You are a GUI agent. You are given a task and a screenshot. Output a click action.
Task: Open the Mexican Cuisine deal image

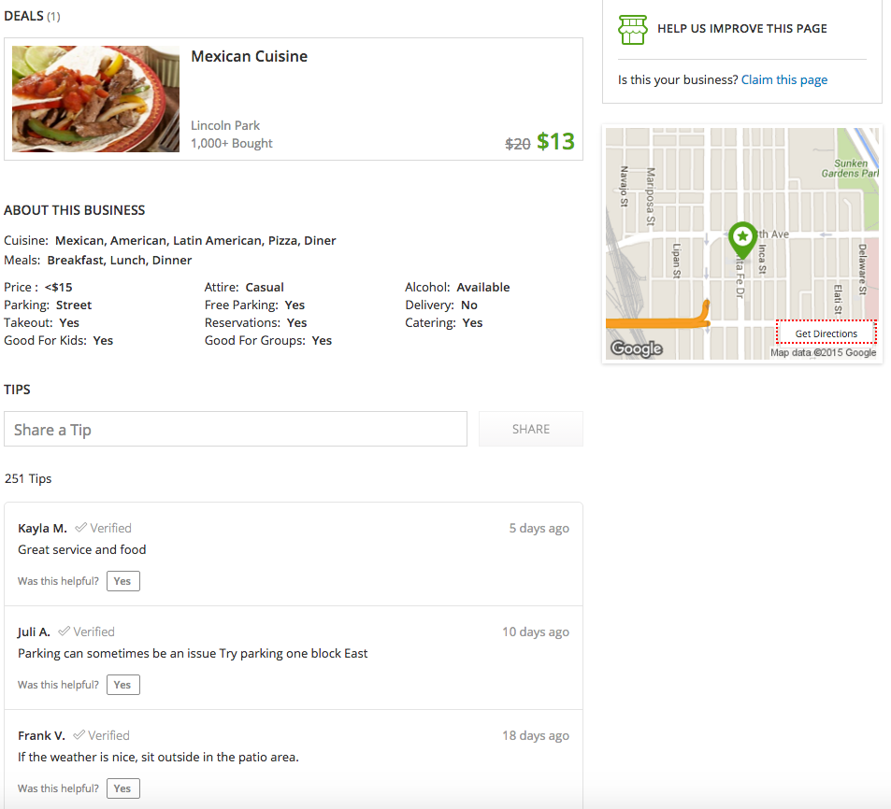click(95, 99)
